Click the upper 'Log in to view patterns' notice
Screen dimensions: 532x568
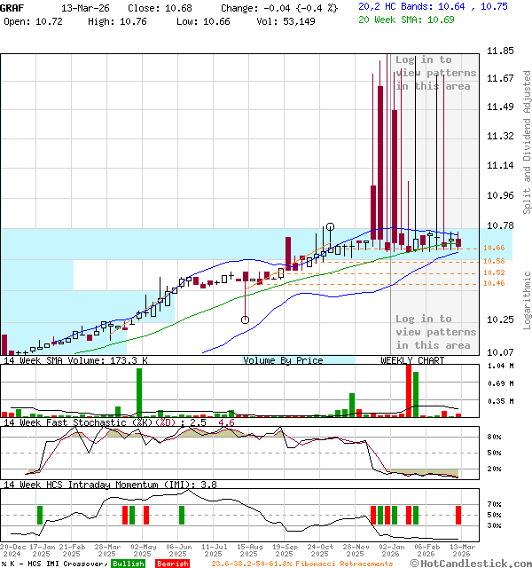tap(434, 73)
